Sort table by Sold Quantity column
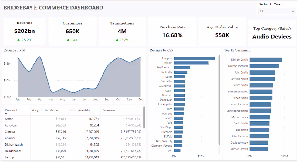297x162 pixels. pos(79,110)
